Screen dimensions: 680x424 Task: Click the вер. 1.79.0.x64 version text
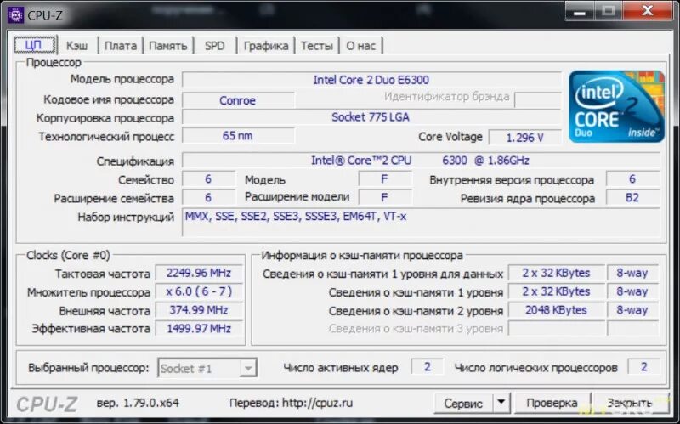[138, 403]
